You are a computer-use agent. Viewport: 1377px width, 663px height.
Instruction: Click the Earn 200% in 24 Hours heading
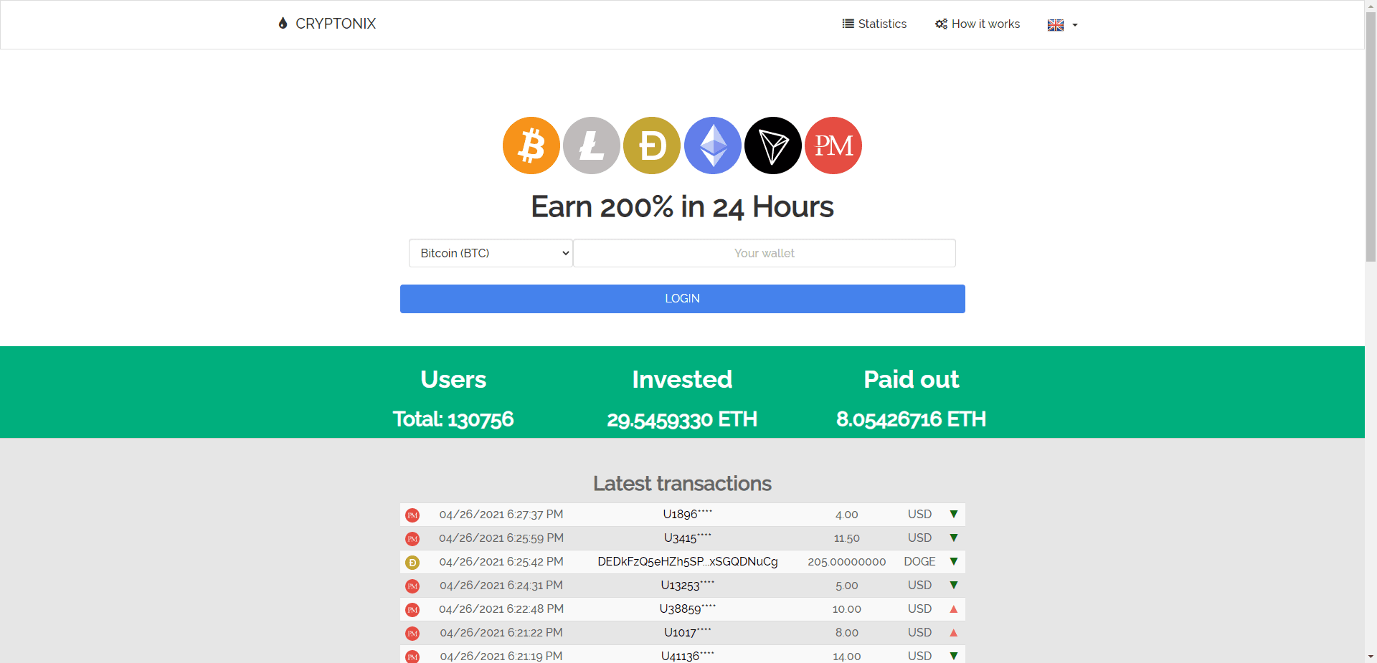681,206
